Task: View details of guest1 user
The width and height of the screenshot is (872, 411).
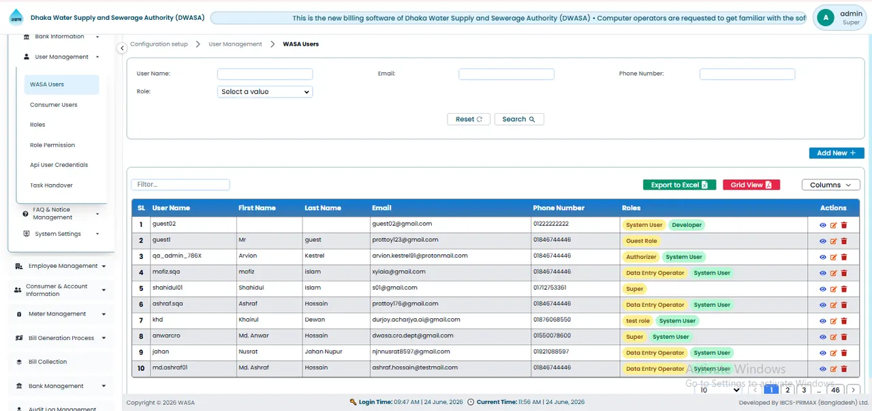Action: [x=823, y=241]
